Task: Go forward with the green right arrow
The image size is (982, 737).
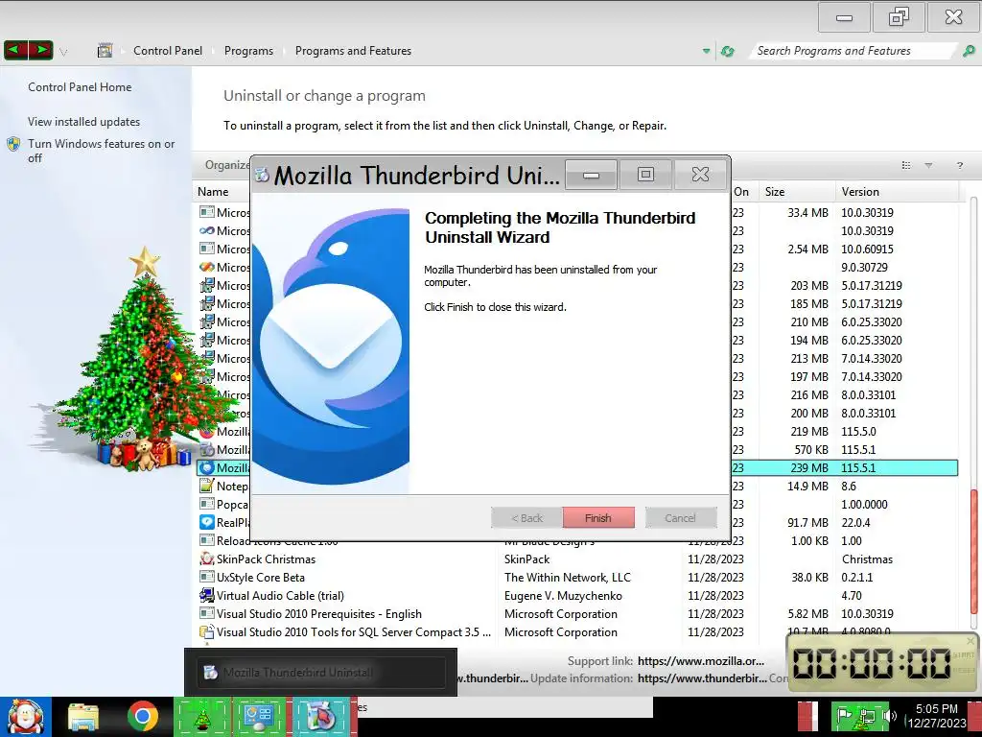Action: click(x=40, y=50)
